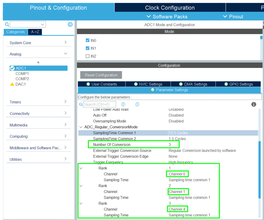
Task: Click the sort arrows icon above ADC1
Action: (x=38, y=63)
